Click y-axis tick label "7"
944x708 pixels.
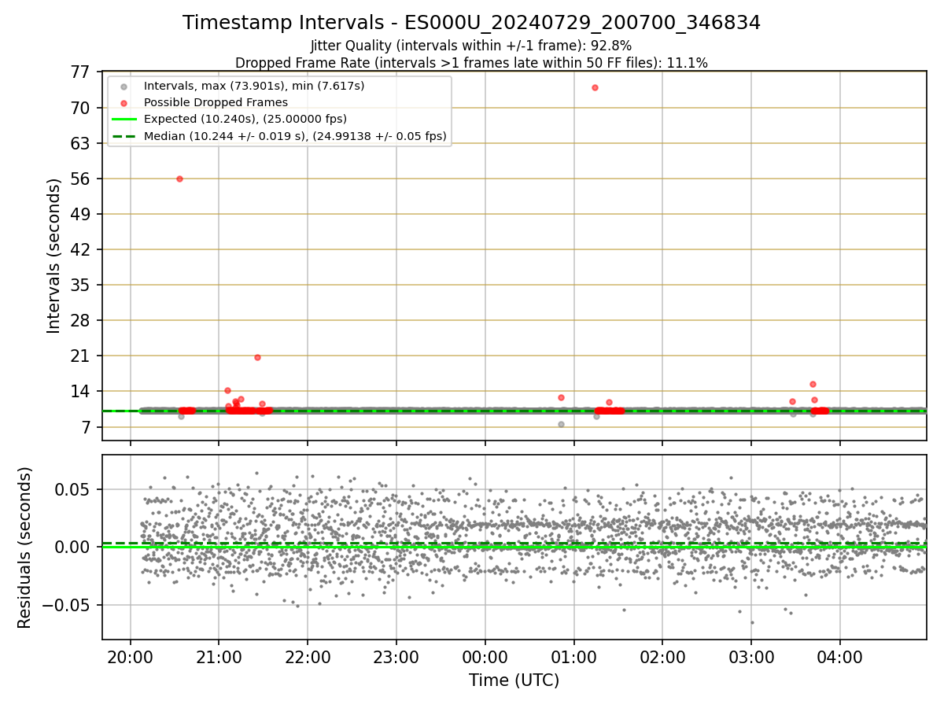(x=85, y=426)
